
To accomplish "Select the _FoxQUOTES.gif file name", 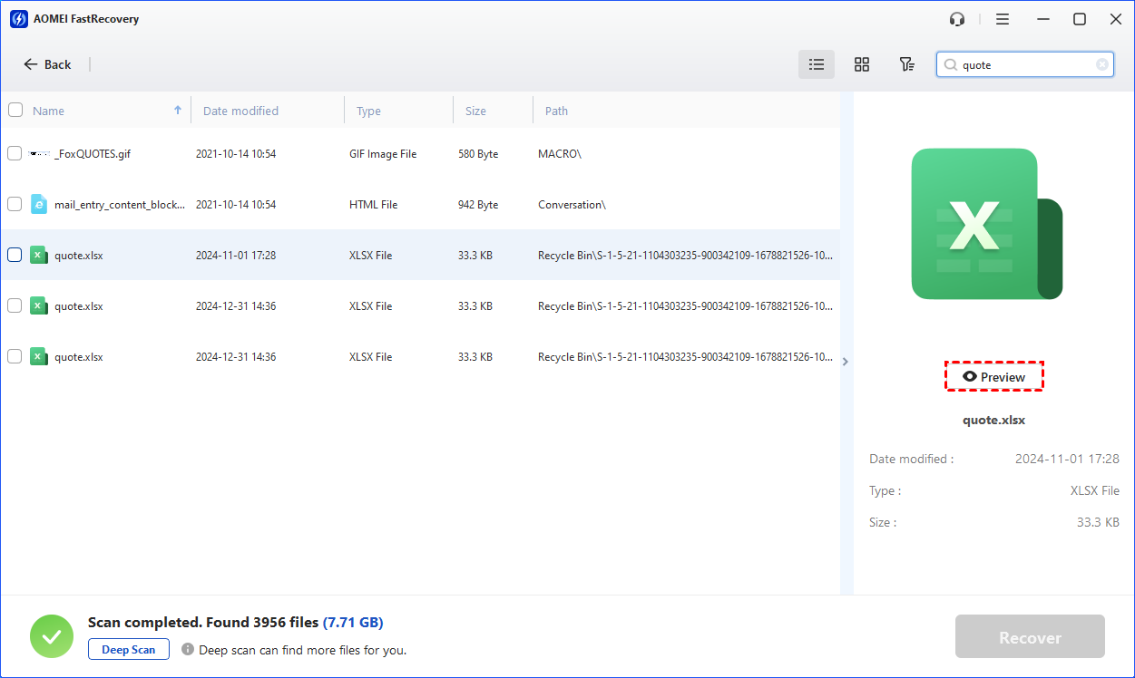I will [x=93, y=154].
